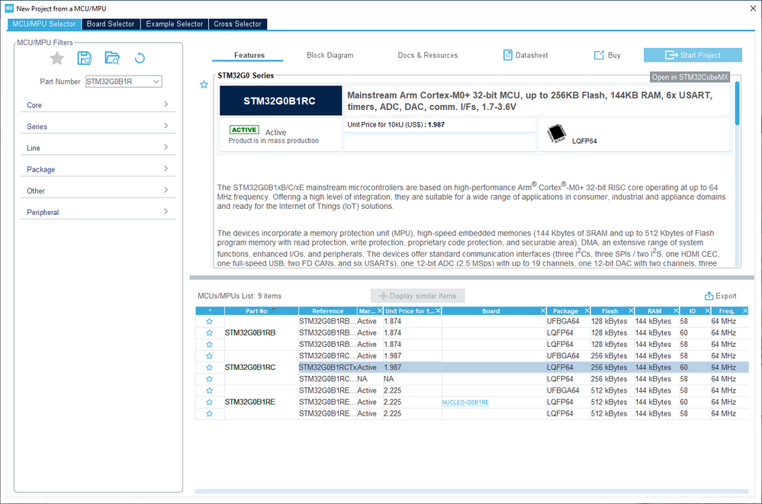Favorite star on 128 kBytes LQFP64 58 IO row
Image resolution: width=762 pixels, height=504 pixels.
tap(210, 344)
